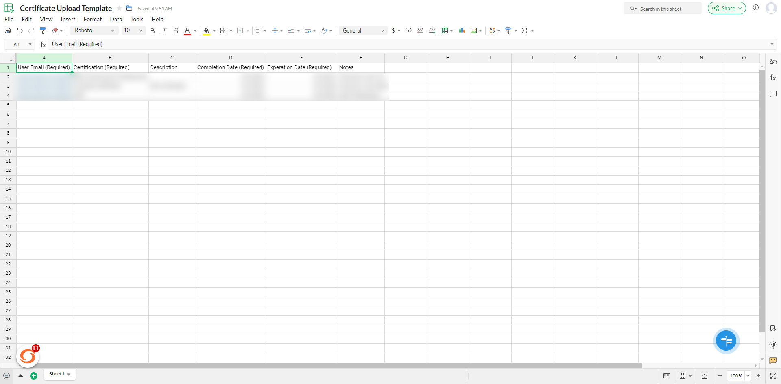This screenshot has width=781, height=384.
Task: Open the text color dropdown arrow
Action: click(195, 31)
